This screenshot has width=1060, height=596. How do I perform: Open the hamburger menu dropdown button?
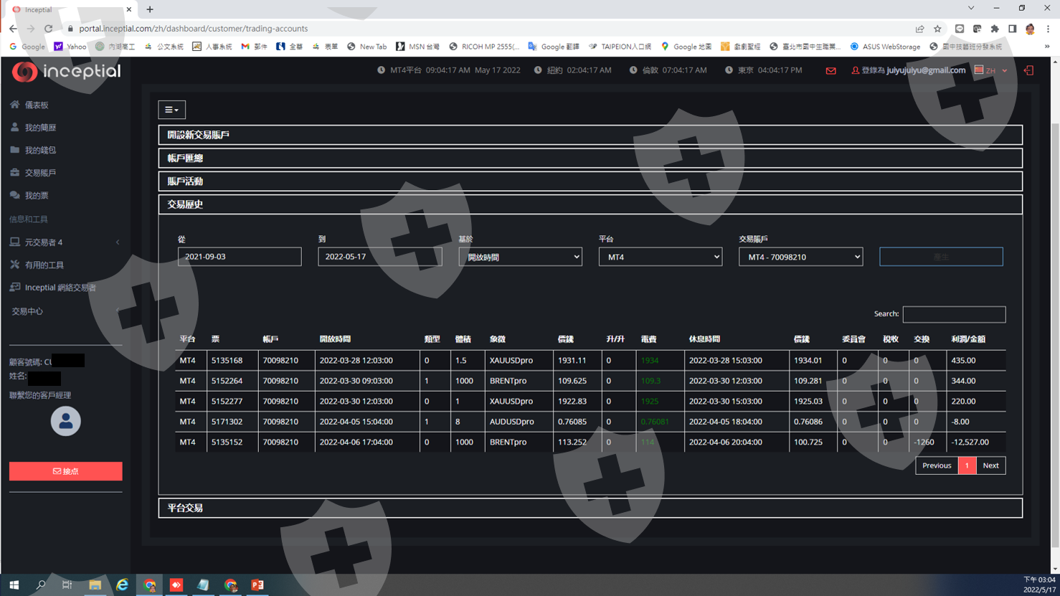click(171, 110)
